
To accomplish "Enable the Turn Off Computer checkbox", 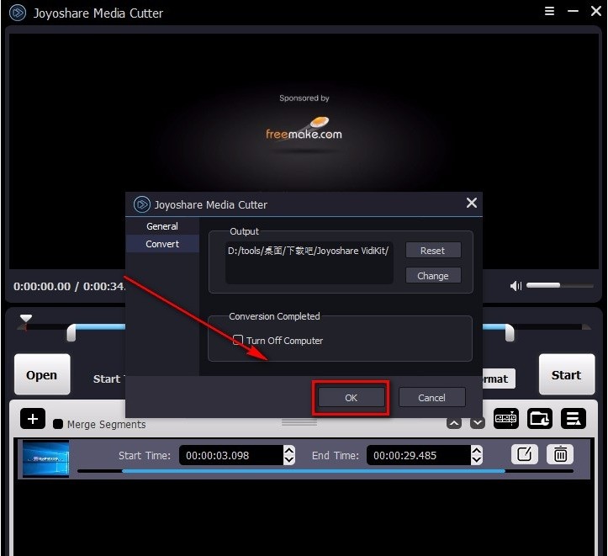I will 238,340.
